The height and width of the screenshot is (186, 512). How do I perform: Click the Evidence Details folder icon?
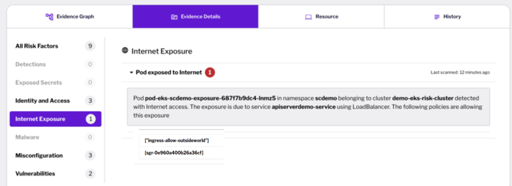(x=174, y=17)
